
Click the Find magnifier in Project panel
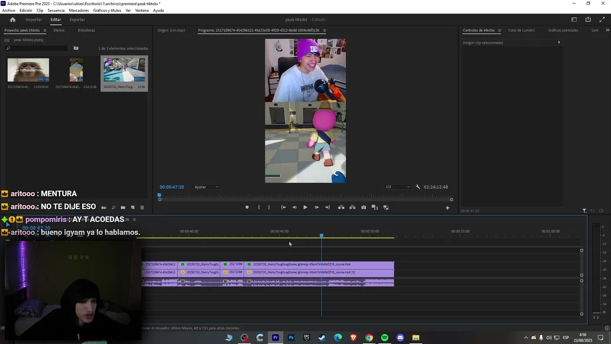(x=113, y=207)
